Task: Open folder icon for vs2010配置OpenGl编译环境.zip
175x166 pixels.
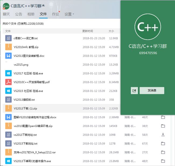Action: [163, 126]
